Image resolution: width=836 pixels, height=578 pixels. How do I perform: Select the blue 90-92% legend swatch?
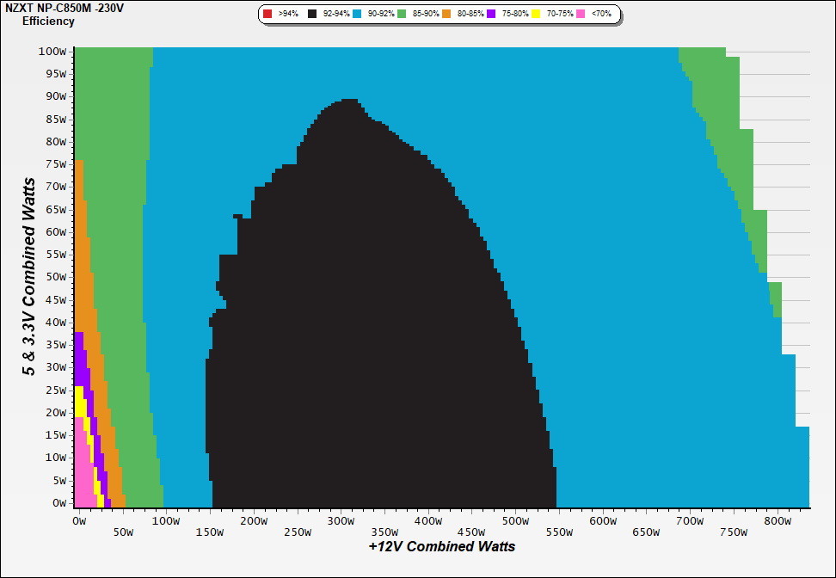[357, 15]
